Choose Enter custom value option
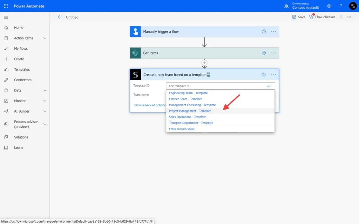359x224 pixels. point(220,129)
